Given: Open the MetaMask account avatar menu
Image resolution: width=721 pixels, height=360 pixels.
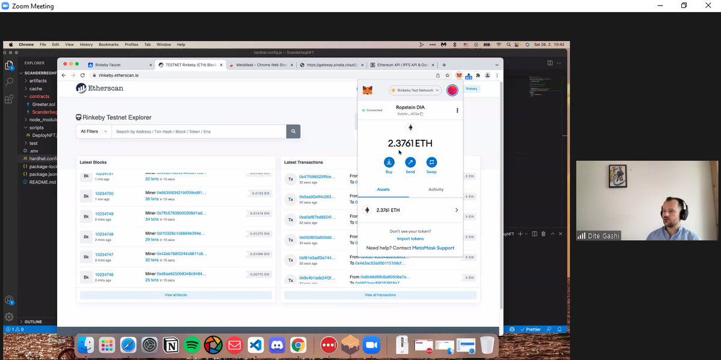Looking at the screenshot, I should [x=452, y=90].
